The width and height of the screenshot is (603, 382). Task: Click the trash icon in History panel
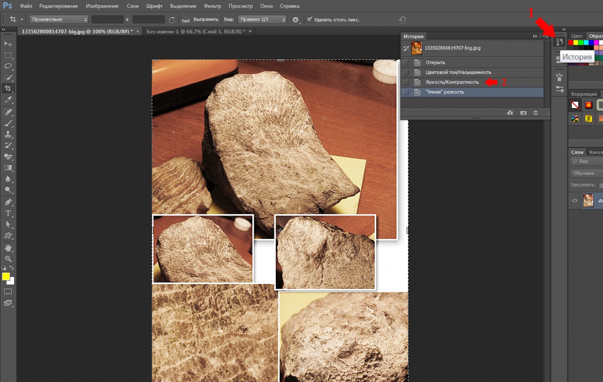(536, 113)
